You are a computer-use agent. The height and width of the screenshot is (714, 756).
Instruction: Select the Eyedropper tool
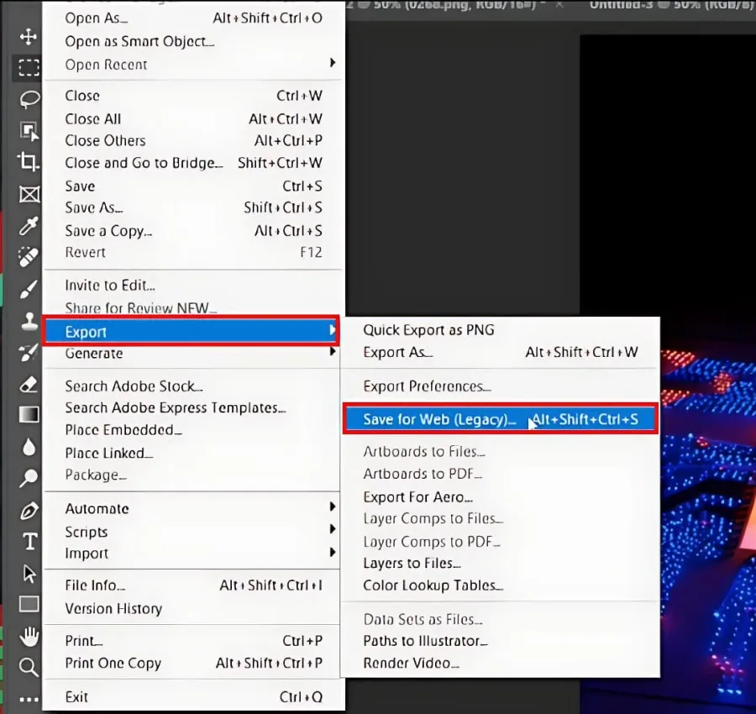coord(29,226)
